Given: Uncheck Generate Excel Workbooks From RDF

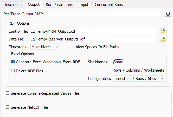Looking at the screenshot, I should 13,62.
